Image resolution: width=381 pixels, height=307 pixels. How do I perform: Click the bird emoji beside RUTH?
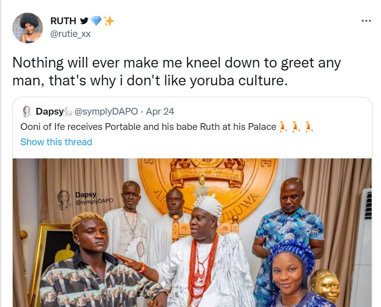84,21
